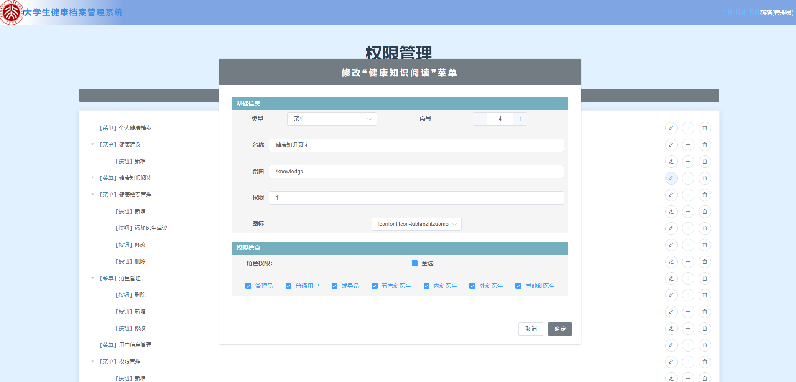
Task: Click inside the 路由 input field
Action: click(x=416, y=171)
